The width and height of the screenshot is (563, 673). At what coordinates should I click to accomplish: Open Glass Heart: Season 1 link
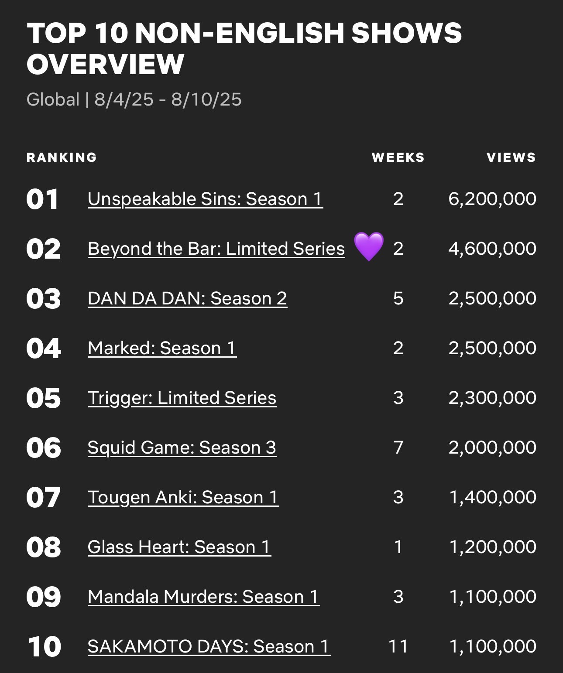pos(179,547)
